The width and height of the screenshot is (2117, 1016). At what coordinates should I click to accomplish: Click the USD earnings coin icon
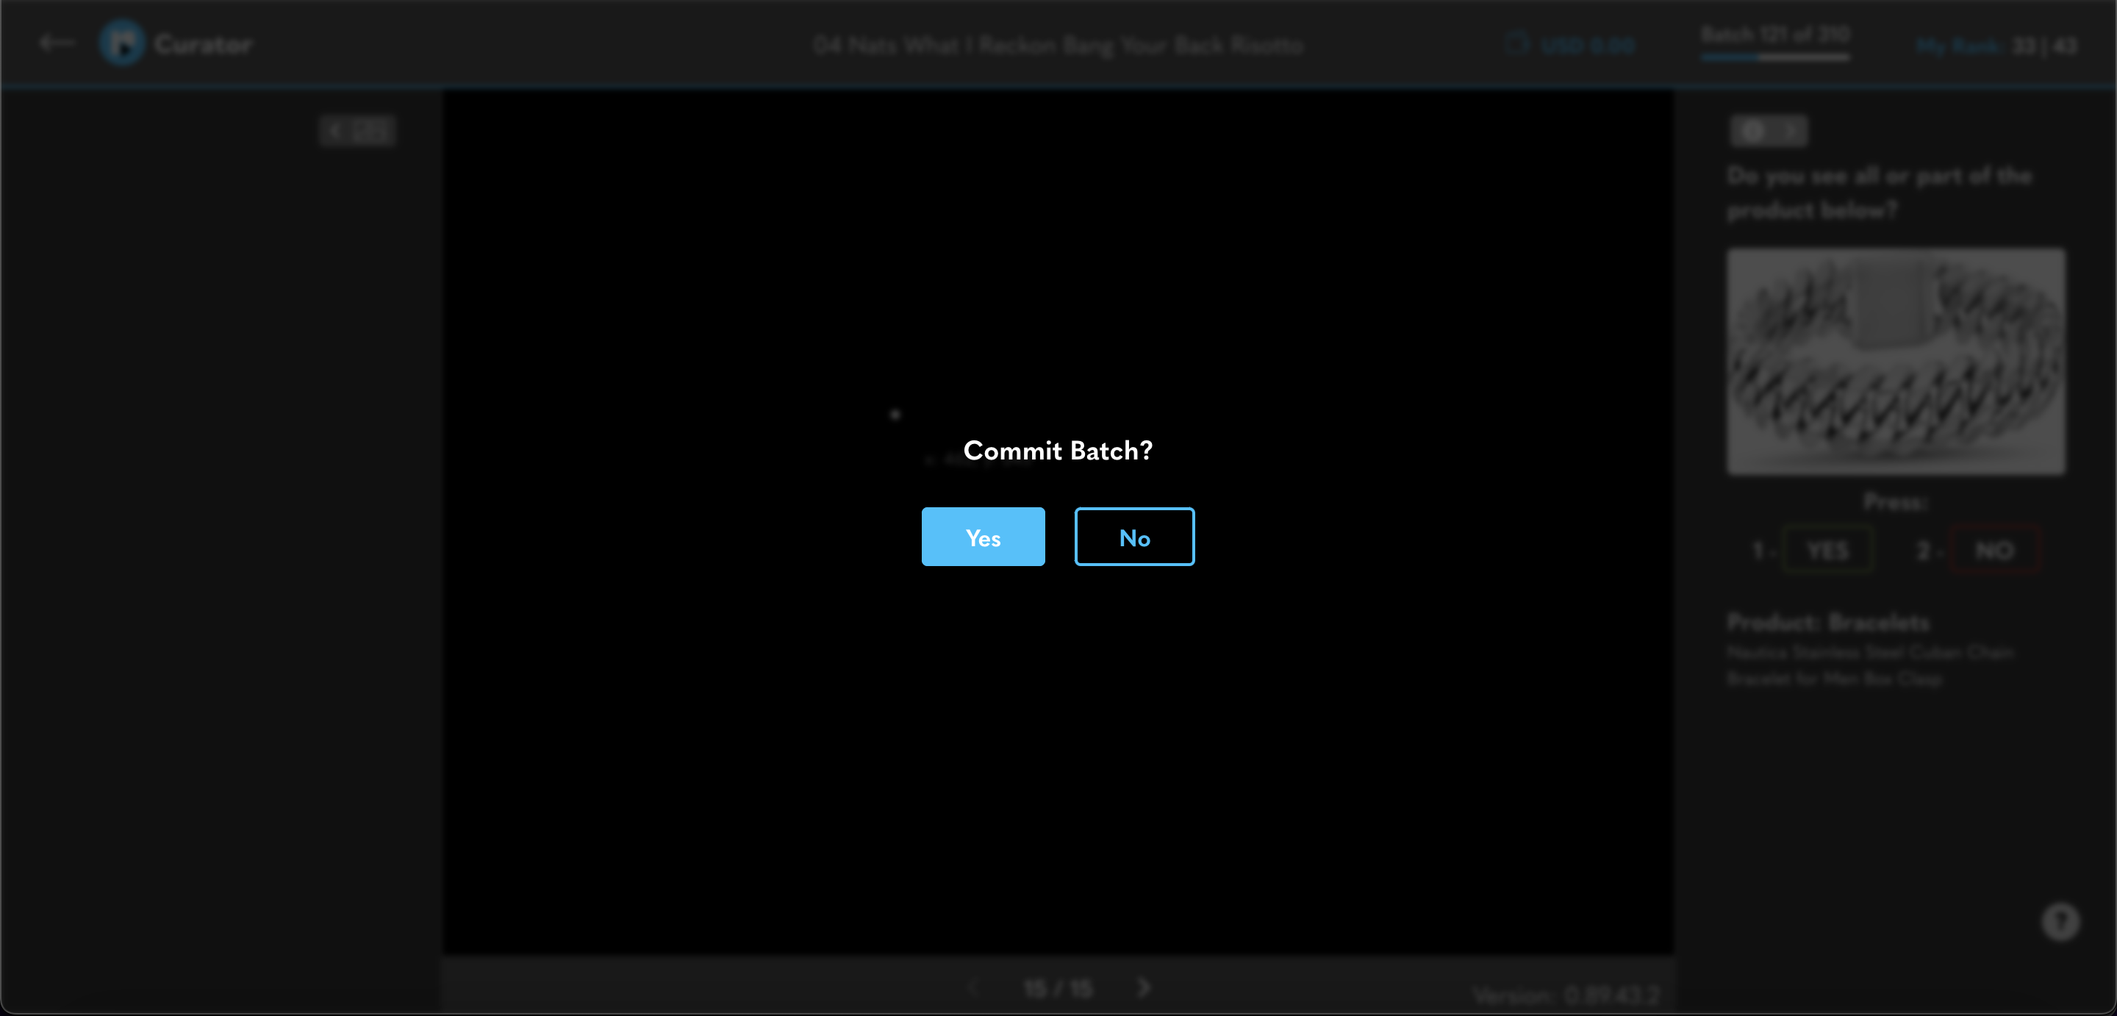(x=1517, y=43)
